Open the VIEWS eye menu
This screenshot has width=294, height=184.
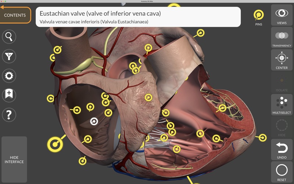(282, 15)
